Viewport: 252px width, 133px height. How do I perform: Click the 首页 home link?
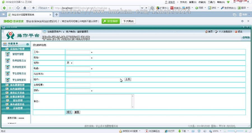coord(209,32)
